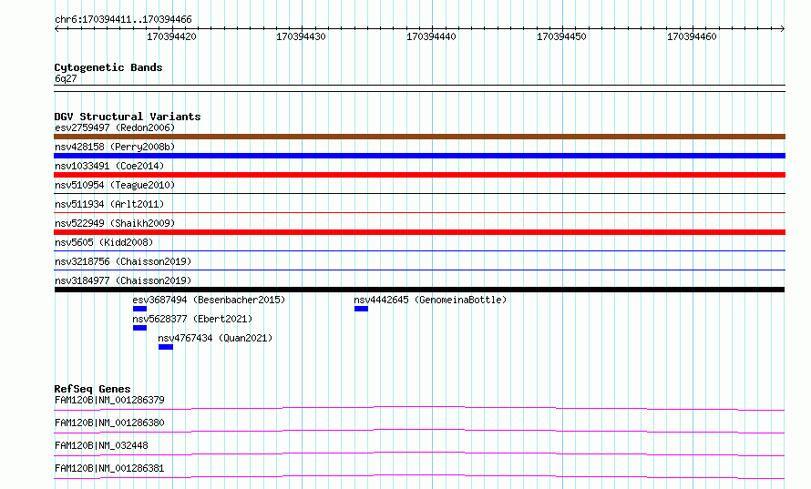The height and width of the screenshot is (489, 811).
Task: Click the brown bar for esv2759497
Action: pyautogui.click(x=419, y=137)
